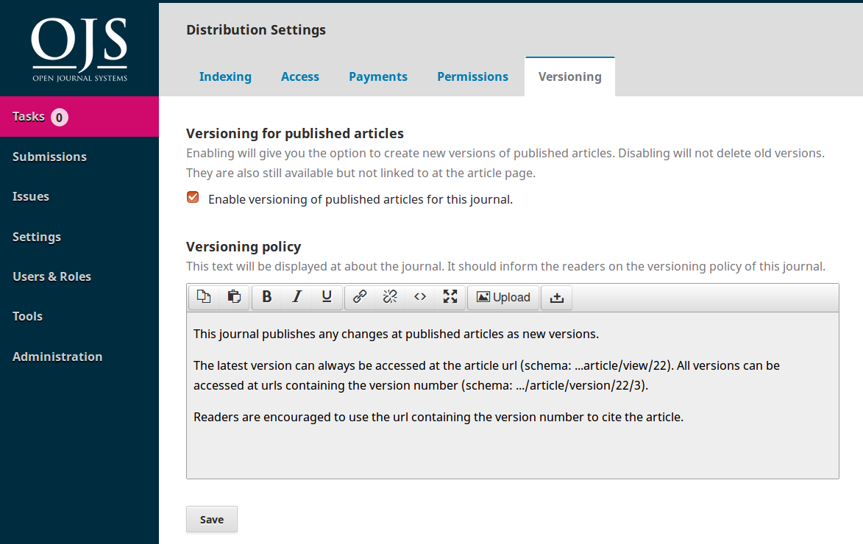
Task: Click the 'Distribution Settings' page title
Action: pos(256,29)
